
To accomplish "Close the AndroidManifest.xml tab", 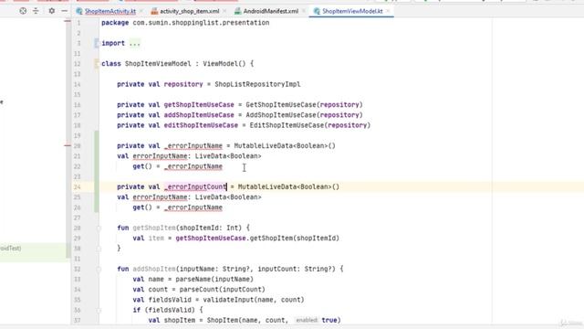I will (304, 11).
